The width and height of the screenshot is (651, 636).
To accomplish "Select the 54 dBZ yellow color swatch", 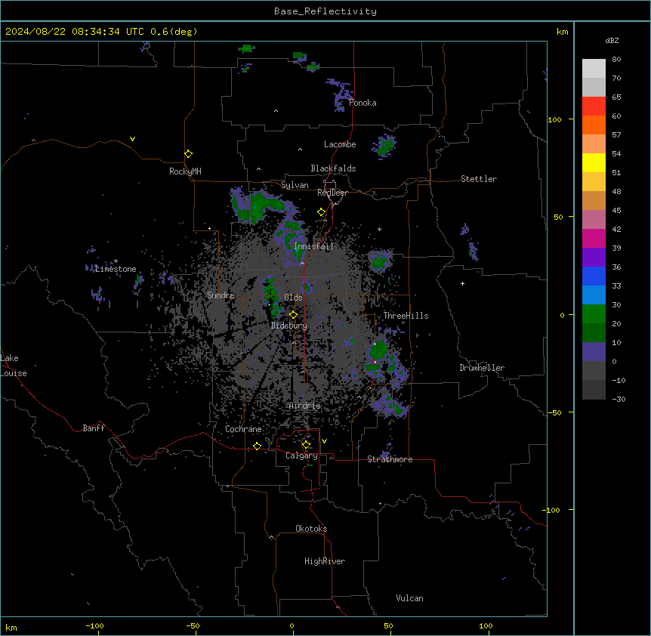I will [594, 162].
